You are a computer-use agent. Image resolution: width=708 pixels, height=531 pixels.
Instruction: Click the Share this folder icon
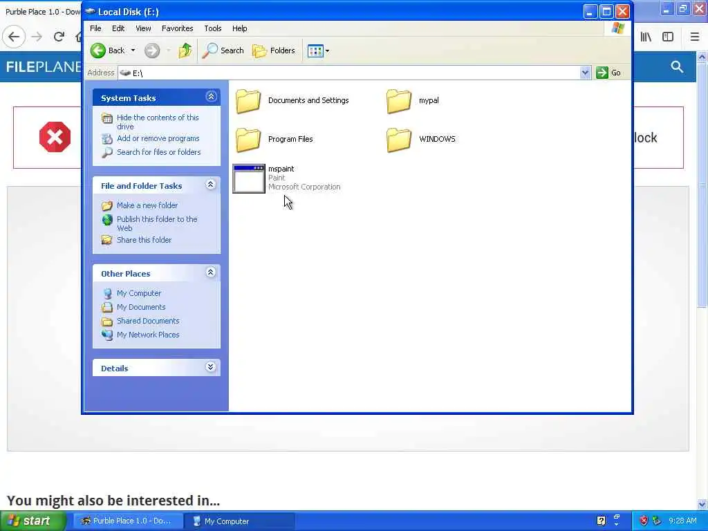click(107, 240)
